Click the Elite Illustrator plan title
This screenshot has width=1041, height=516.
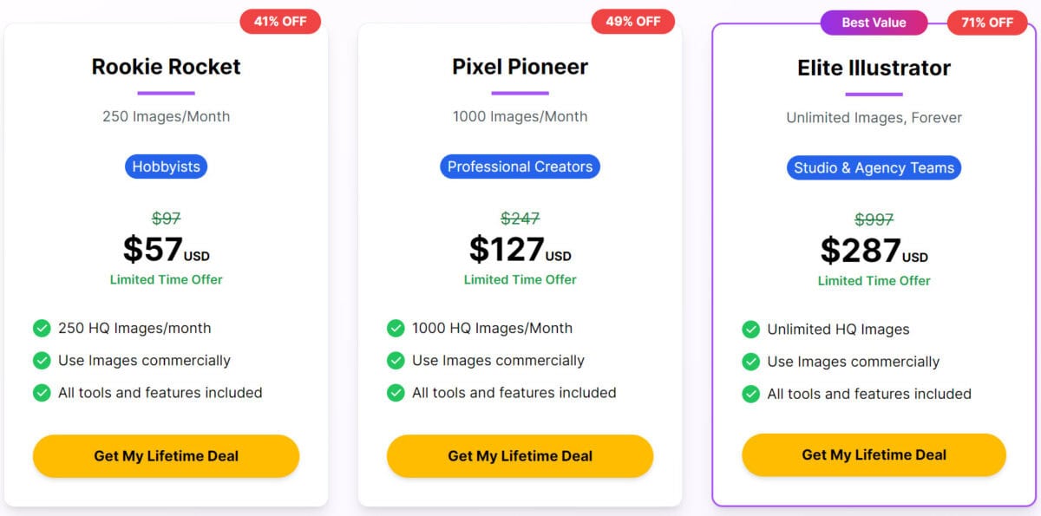[x=874, y=68]
